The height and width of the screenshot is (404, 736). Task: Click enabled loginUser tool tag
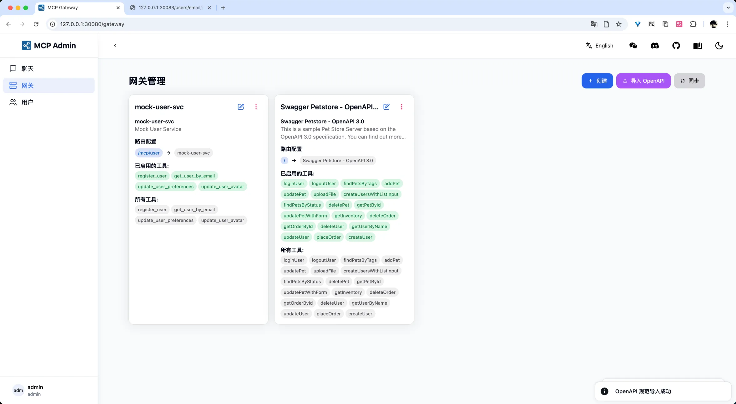click(x=294, y=183)
